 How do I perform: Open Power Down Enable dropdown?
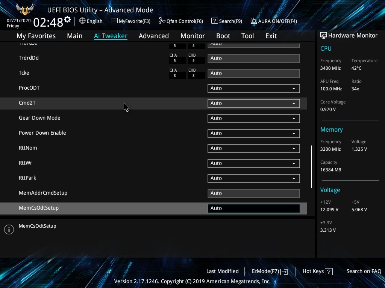[x=254, y=133]
